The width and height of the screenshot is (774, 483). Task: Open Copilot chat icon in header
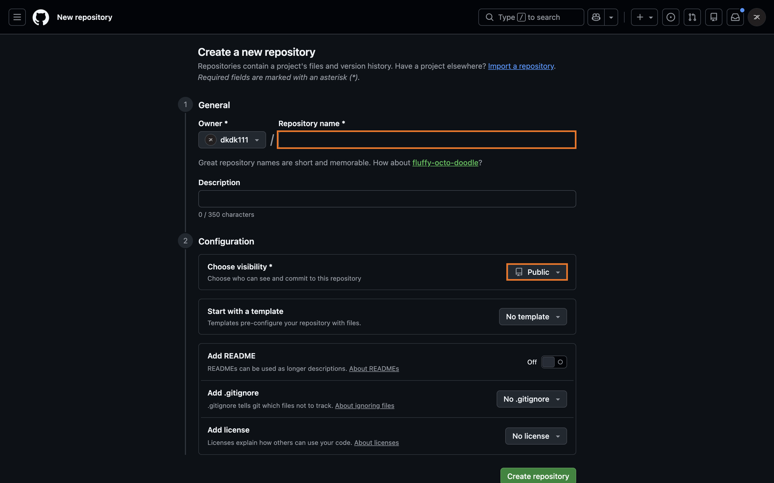pyautogui.click(x=596, y=17)
